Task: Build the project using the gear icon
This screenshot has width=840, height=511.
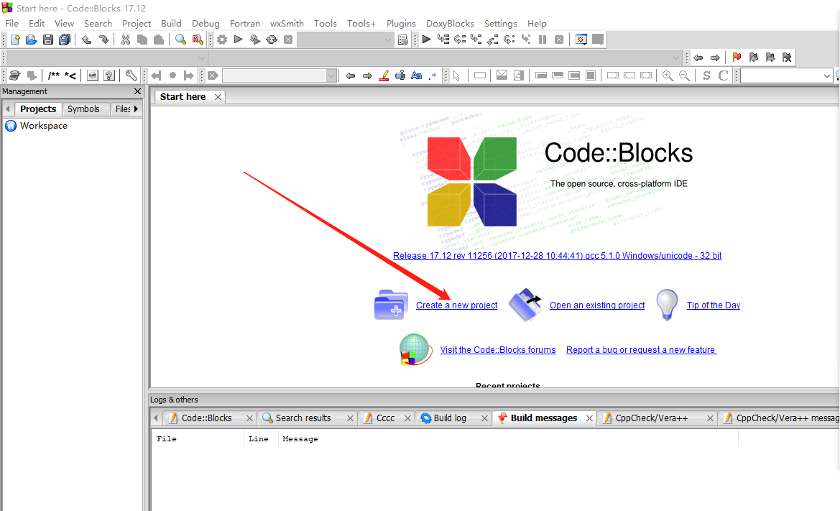Action: [221, 40]
